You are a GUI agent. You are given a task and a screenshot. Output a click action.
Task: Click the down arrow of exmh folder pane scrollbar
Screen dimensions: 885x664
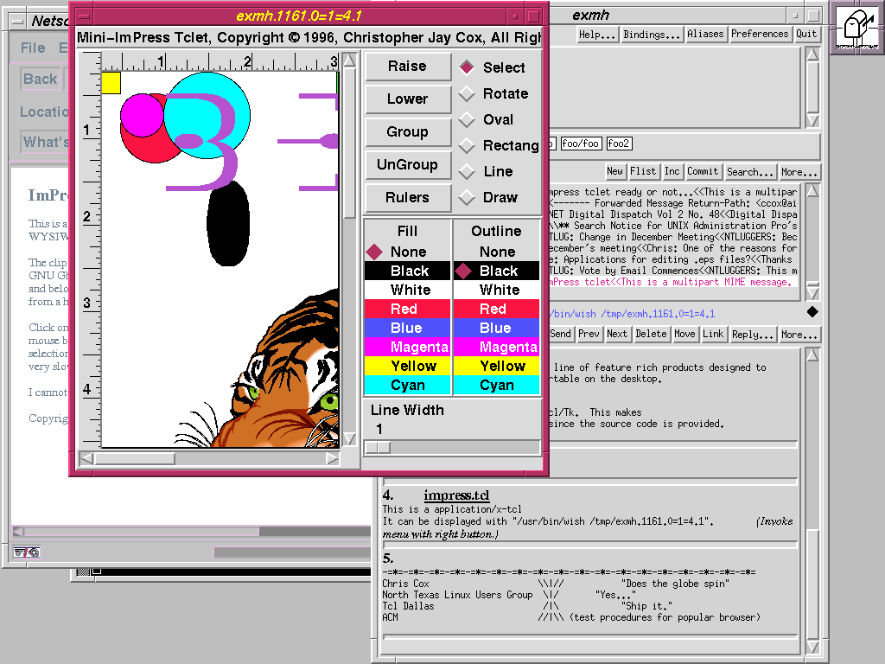click(812, 120)
